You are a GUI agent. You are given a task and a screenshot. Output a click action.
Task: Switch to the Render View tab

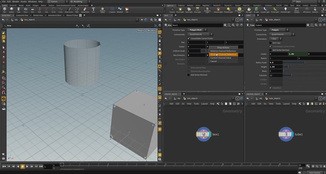(38, 15)
